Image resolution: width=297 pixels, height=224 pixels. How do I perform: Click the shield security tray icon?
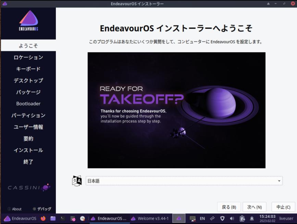(x=222, y=219)
